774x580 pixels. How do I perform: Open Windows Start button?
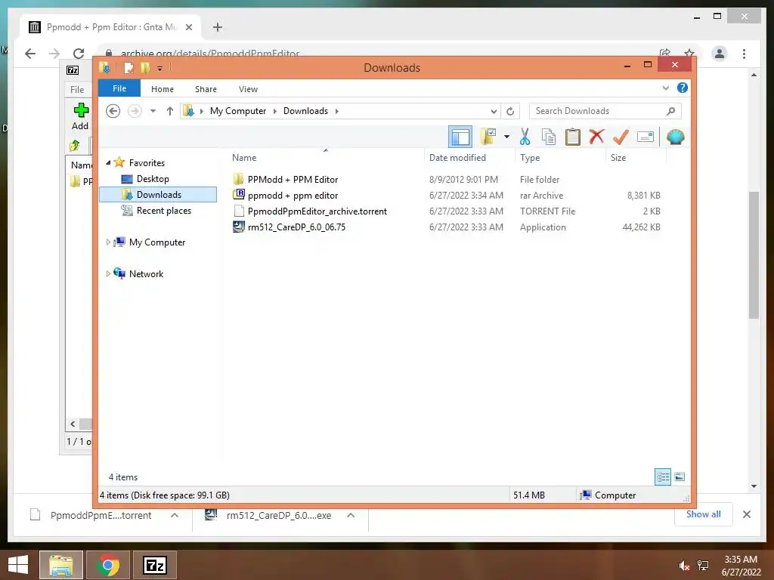pos(18,565)
